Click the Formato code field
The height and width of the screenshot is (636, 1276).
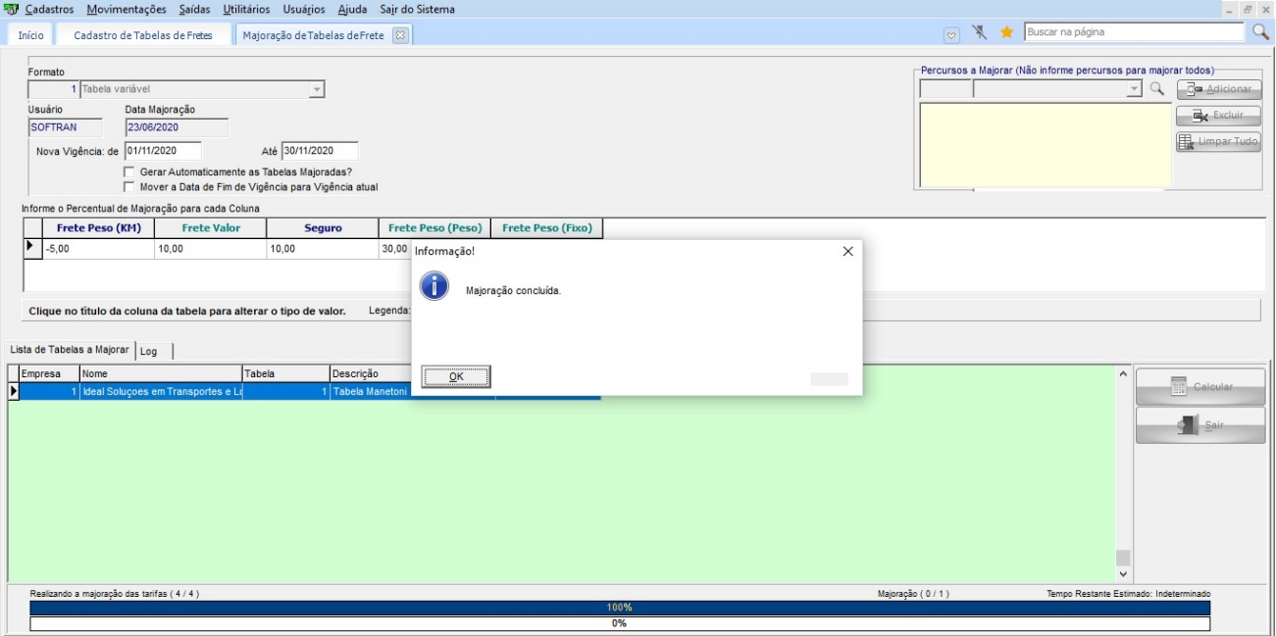tap(53, 89)
